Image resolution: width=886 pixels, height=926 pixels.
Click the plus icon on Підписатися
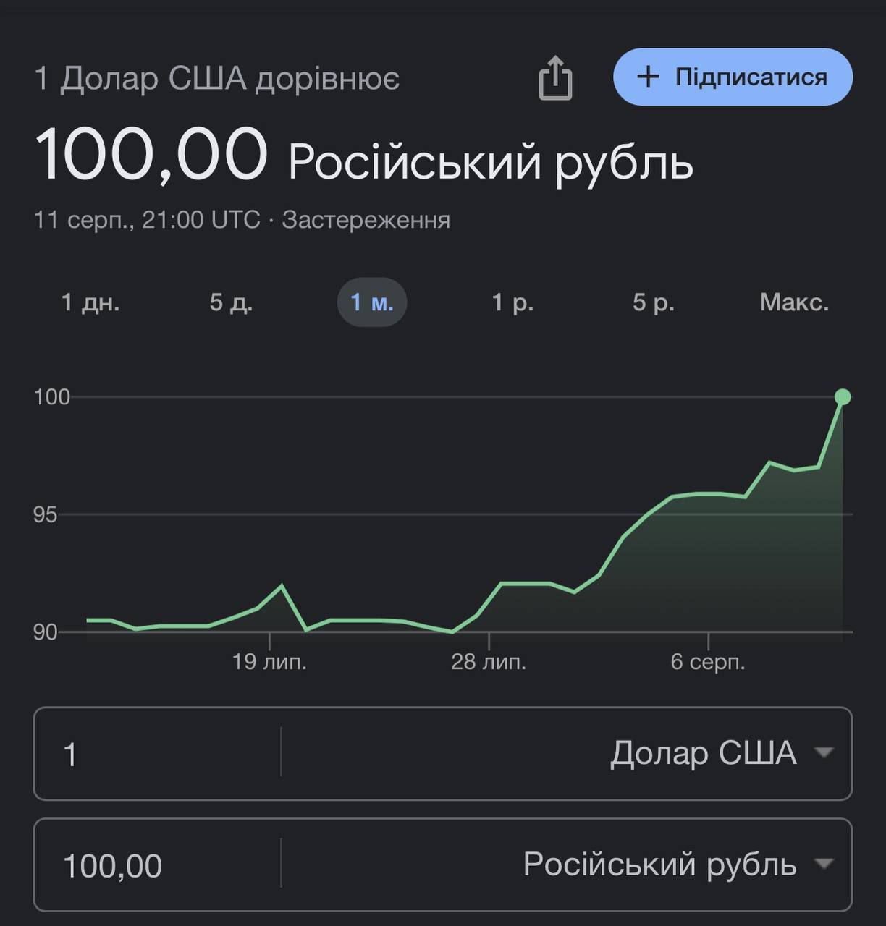click(648, 77)
